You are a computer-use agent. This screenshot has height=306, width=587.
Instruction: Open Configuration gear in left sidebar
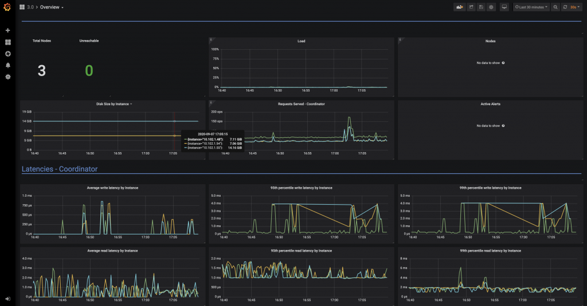[x=7, y=77]
